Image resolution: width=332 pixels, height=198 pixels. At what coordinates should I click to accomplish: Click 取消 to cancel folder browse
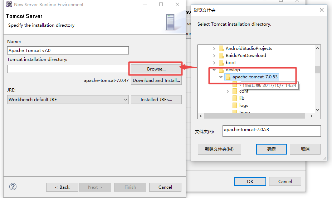click(x=305, y=149)
